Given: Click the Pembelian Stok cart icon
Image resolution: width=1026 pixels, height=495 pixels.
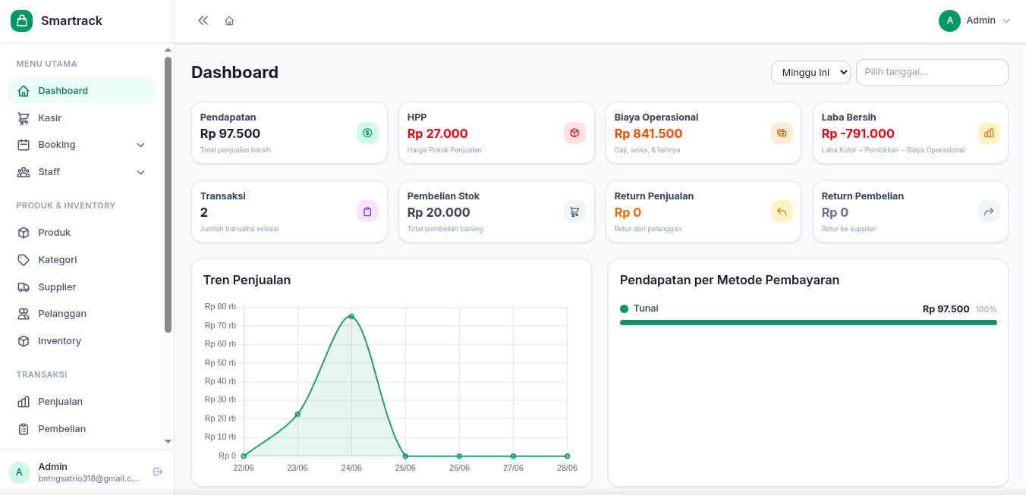Looking at the screenshot, I should 574,211.
